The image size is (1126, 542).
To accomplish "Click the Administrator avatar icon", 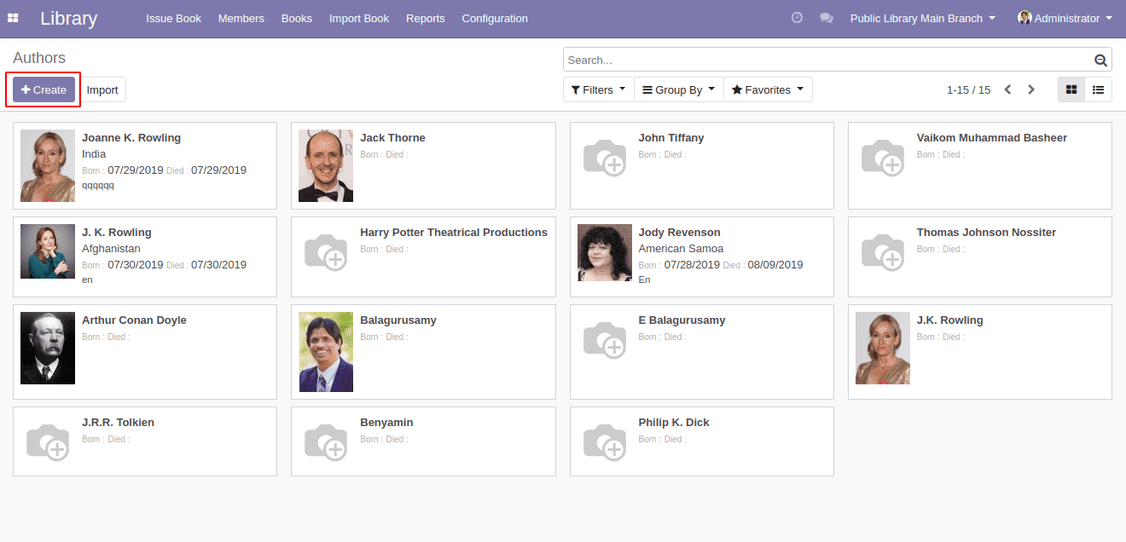I will point(1024,18).
